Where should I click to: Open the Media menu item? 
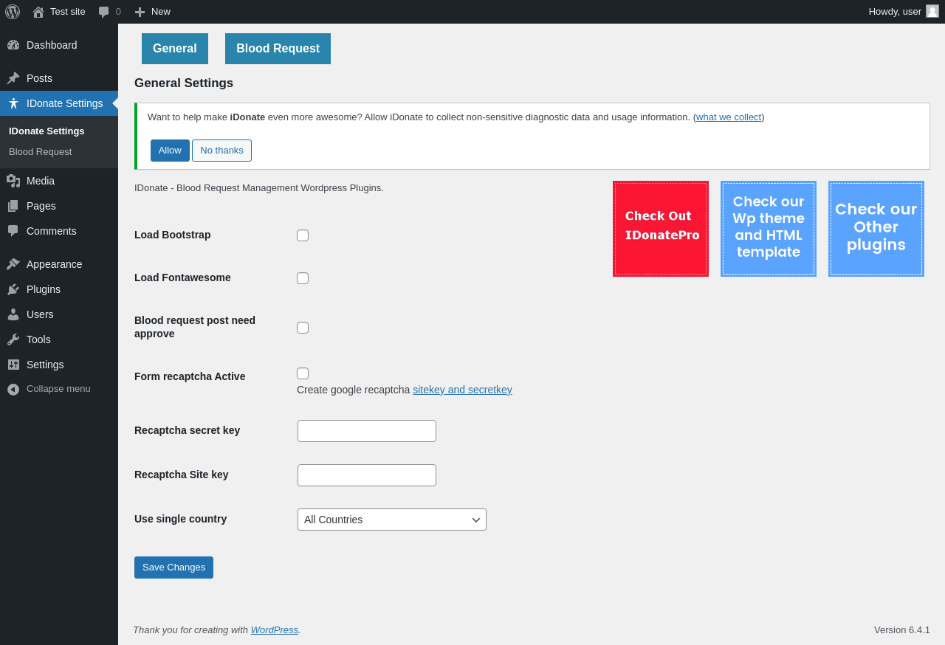click(59, 181)
